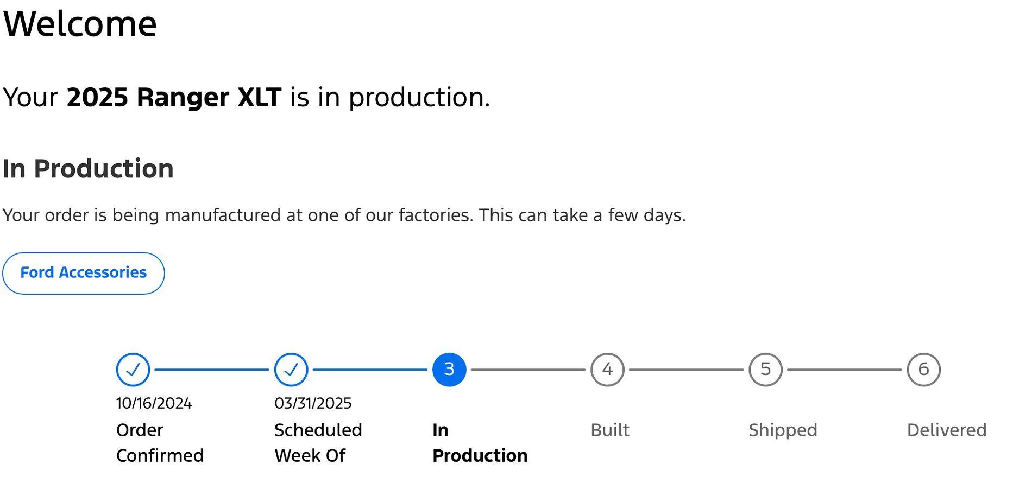Click the 10/16/2024 order date
The image size is (1032, 483).
[154, 403]
